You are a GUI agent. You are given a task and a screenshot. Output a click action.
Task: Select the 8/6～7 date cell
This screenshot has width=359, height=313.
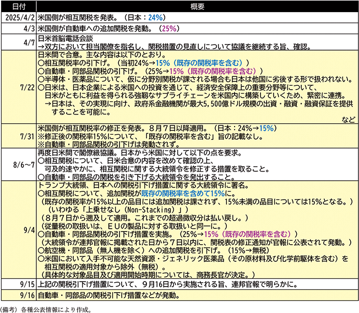pyautogui.click(x=18, y=165)
